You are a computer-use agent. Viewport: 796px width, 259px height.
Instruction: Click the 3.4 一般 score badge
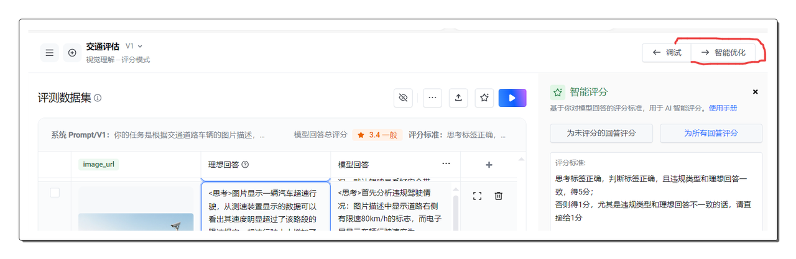click(x=377, y=135)
